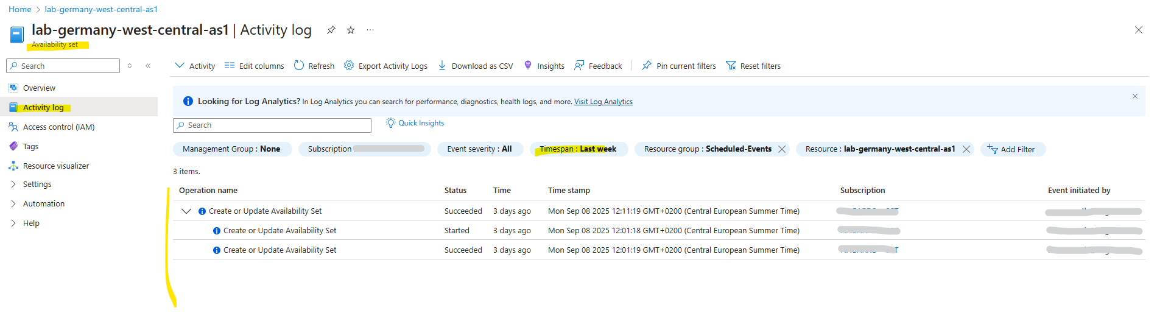
Task: Open the Event severity All filter
Action: [x=480, y=149]
